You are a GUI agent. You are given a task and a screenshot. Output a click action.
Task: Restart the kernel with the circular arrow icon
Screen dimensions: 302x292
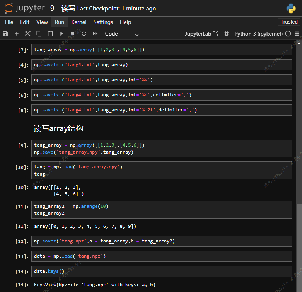click(84, 34)
